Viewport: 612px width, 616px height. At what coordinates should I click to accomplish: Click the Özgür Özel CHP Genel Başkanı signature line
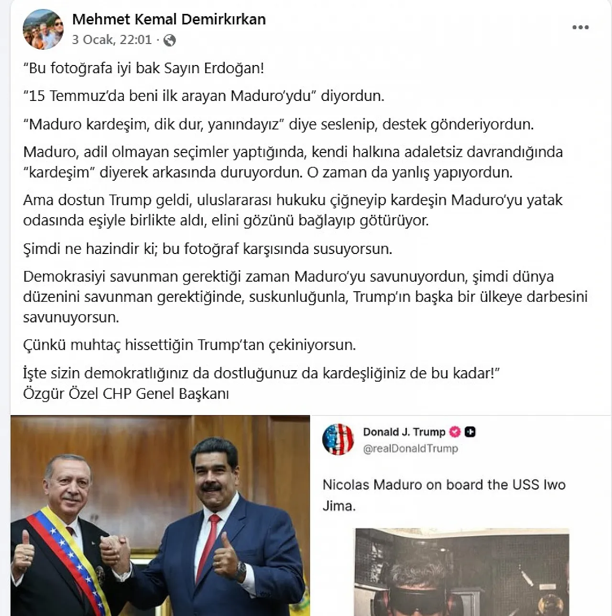[x=126, y=394]
